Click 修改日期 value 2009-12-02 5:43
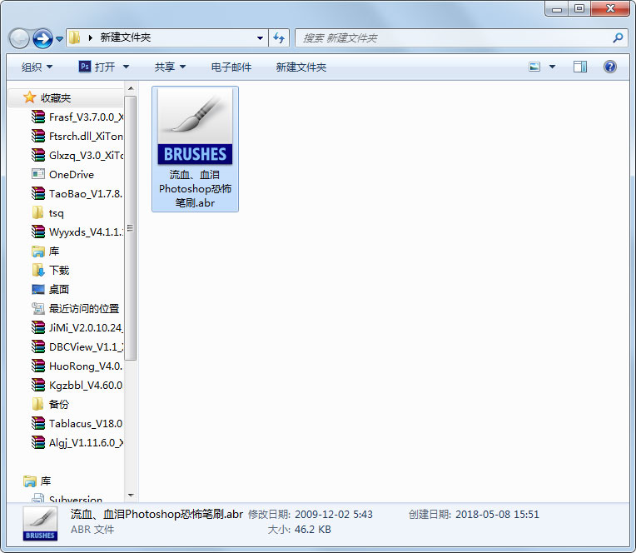Screen dimensions: 636x553 pyautogui.click(x=334, y=515)
